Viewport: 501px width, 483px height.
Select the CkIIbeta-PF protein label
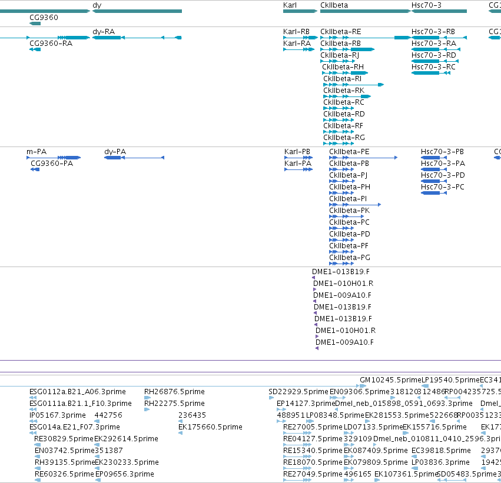[349, 246]
